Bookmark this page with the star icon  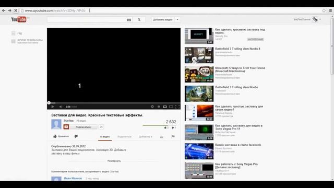click(324, 10)
